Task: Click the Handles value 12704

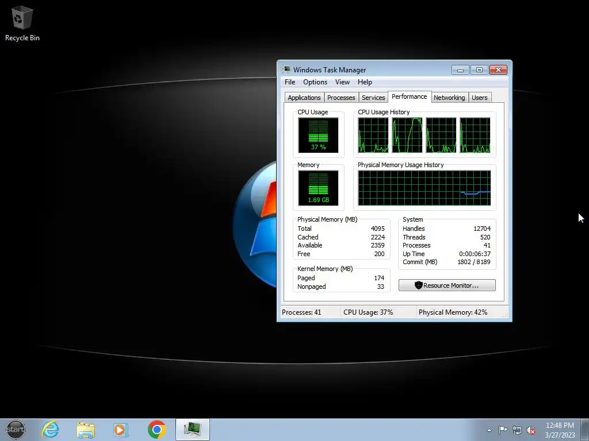Action: (482, 229)
